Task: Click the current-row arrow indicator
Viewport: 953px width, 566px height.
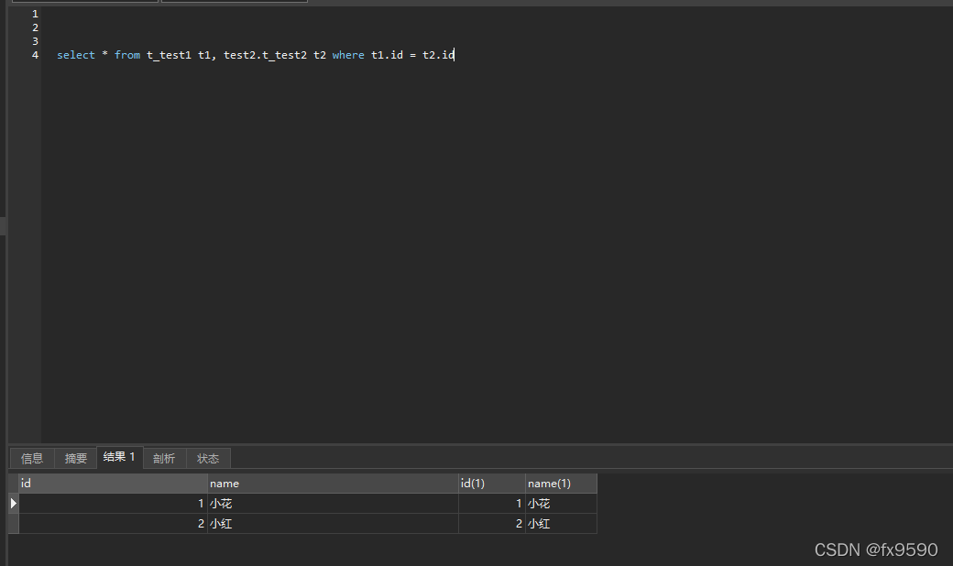Action: click(13, 504)
